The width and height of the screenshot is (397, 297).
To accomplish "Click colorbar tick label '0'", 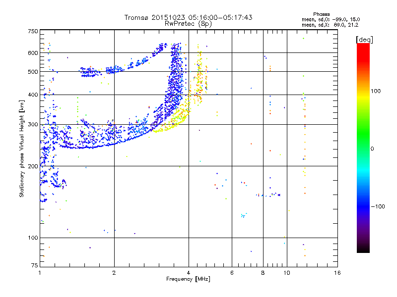I will point(372,149).
